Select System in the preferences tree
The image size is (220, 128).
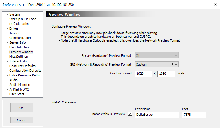pos(15,14)
